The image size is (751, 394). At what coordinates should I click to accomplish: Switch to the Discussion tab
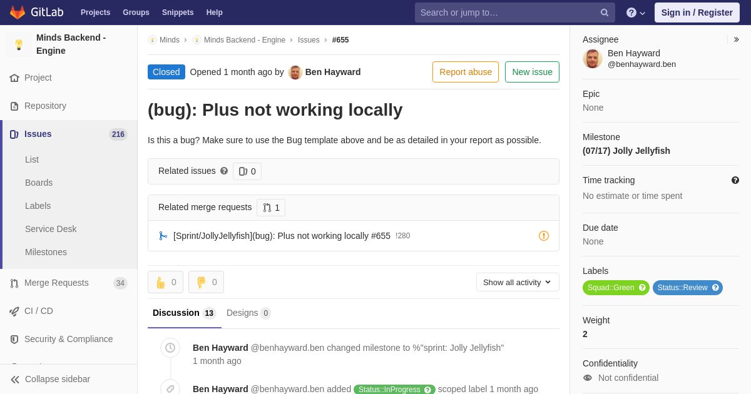tap(184, 313)
